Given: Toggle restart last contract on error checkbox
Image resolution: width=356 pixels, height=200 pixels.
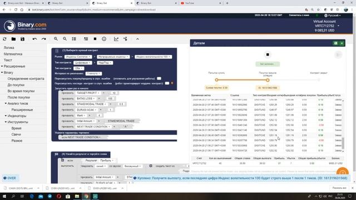Looking at the screenshot, I should tap(167, 83).
